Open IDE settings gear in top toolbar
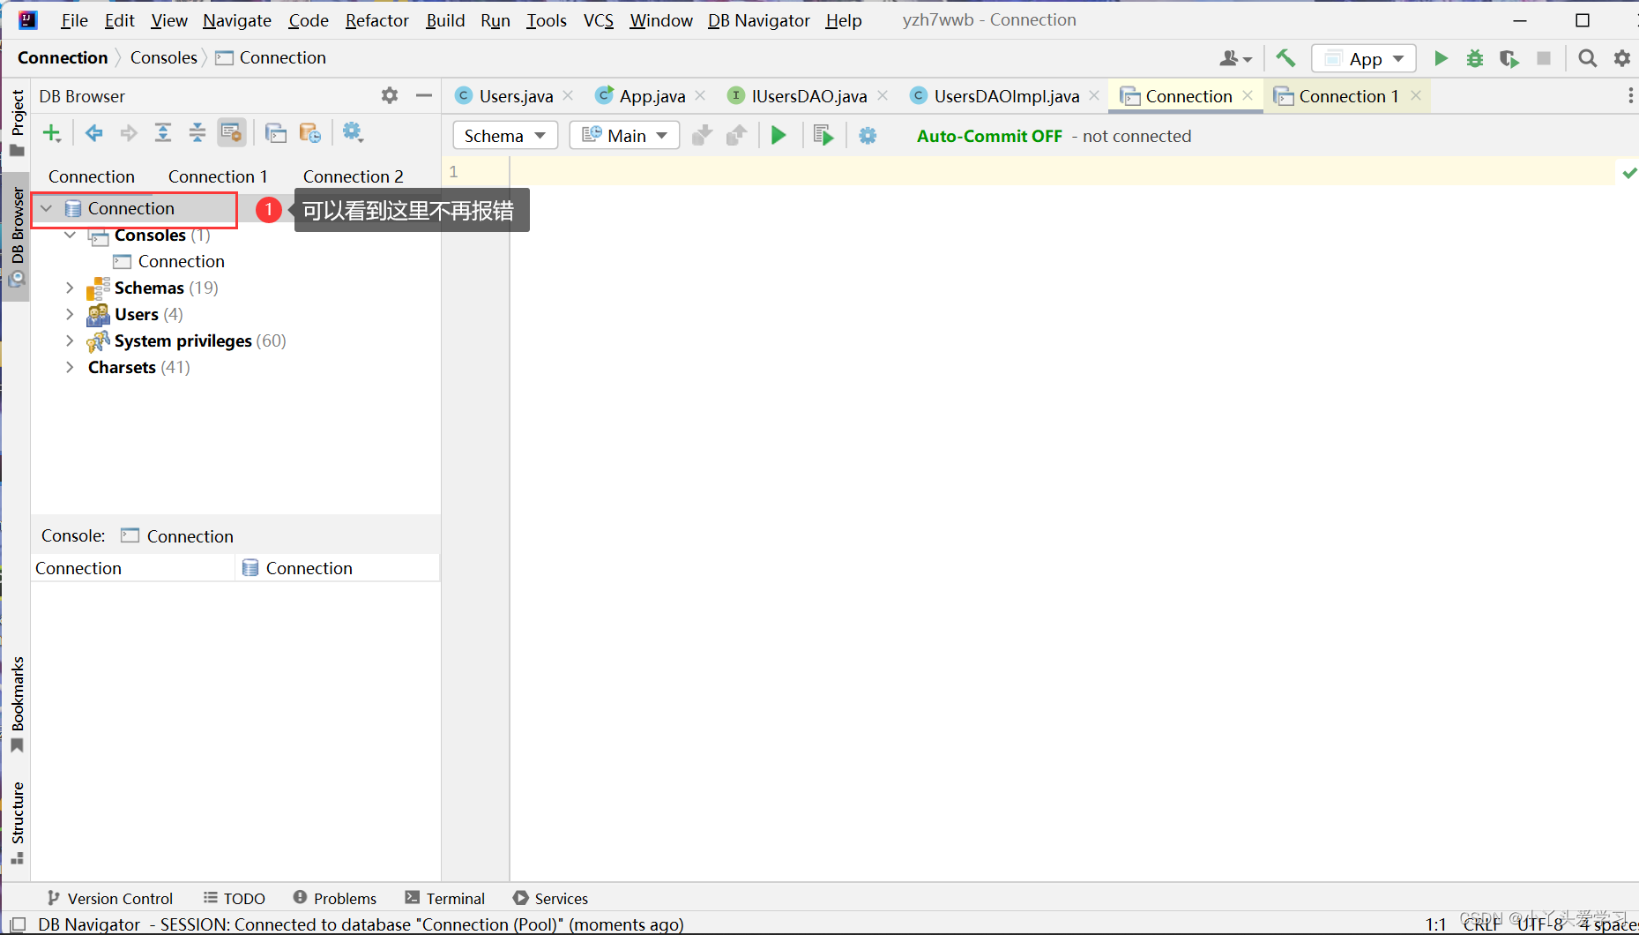The image size is (1639, 935). 1622,58
